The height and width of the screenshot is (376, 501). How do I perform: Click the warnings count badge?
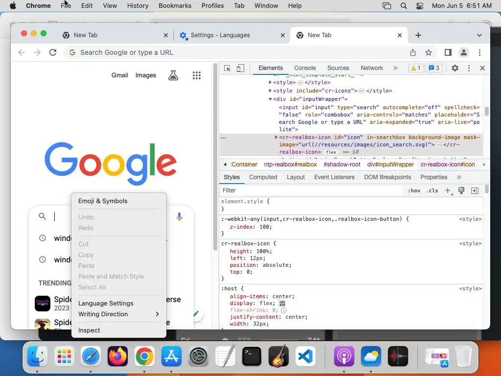point(416,68)
